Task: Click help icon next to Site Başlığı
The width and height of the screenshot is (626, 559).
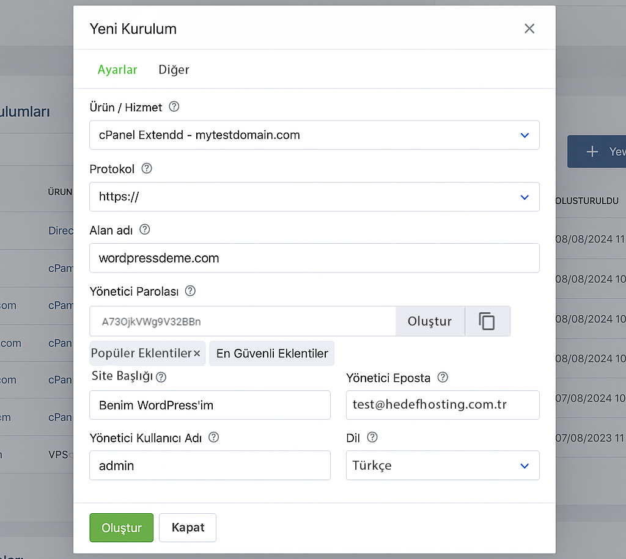Action: tap(161, 377)
